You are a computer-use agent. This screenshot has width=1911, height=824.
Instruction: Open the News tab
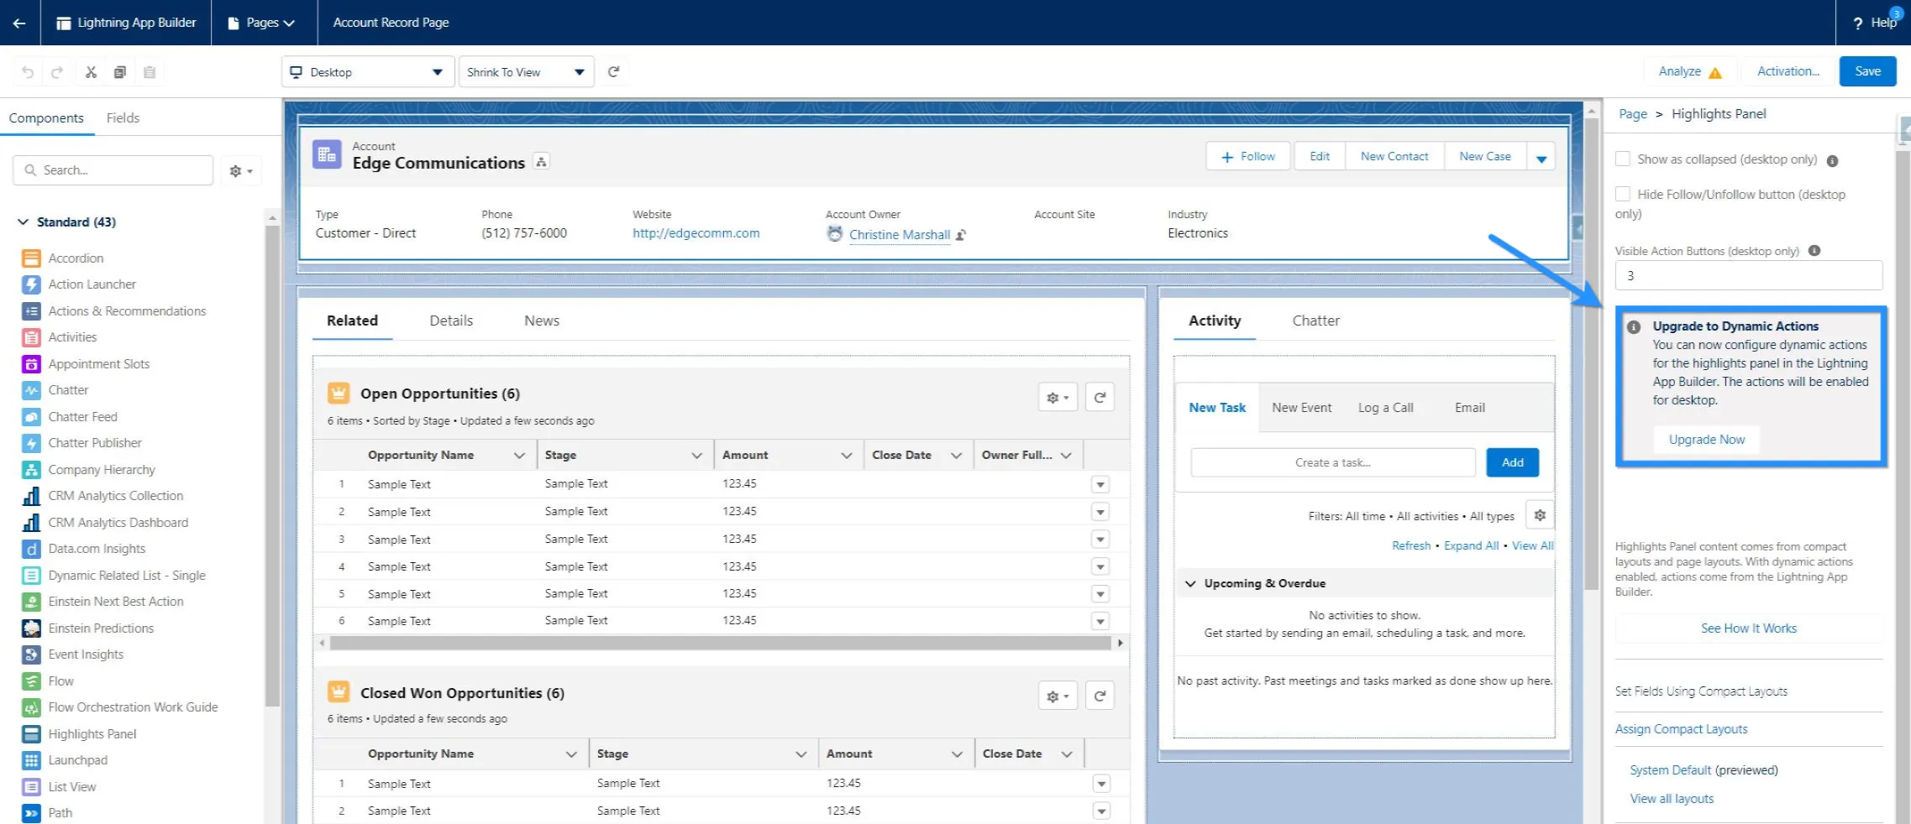coord(542,321)
